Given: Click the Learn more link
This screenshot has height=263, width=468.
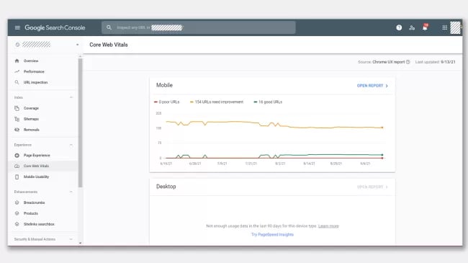Looking at the screenshot, I should 328,226.
